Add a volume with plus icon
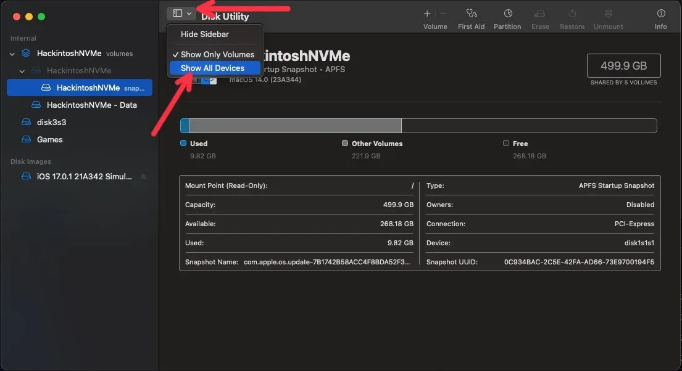The width and height of the screenshot is (682, 371). tap(427, 14)
